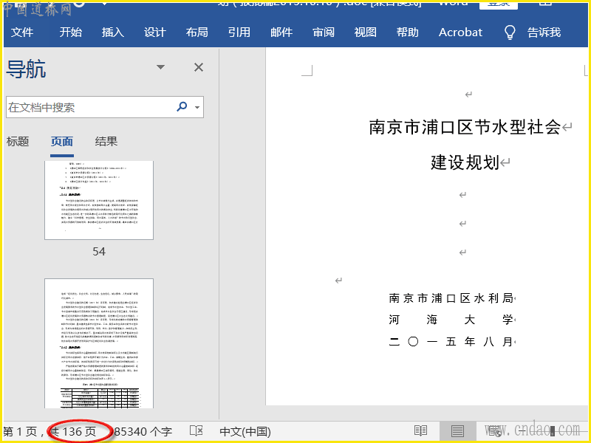This screenshot has height=443, width=591.
Task: Open the 帮助 ribbon tab
Action: 408,32
